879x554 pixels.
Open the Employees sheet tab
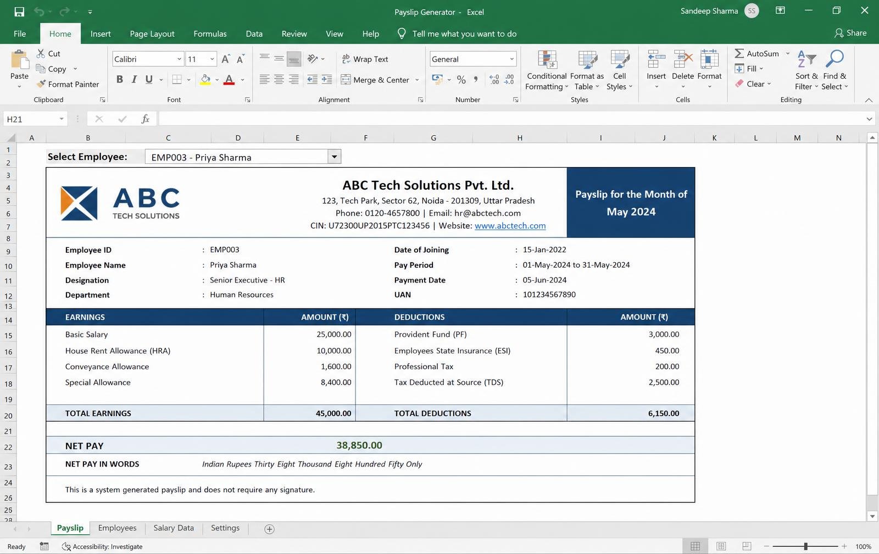[x=117, y=528]
